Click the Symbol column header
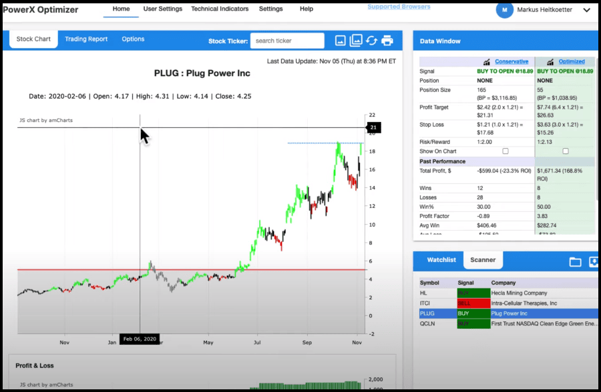This screenshot has width=601, height=392. point(429,283)
